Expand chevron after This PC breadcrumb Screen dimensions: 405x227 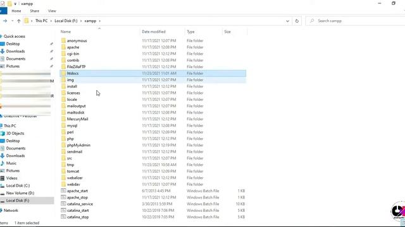point(51,21)
